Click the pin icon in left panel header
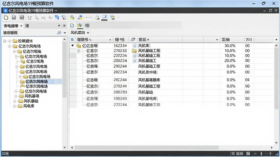This screenshot has width=280, height=157. pos(59,33)
